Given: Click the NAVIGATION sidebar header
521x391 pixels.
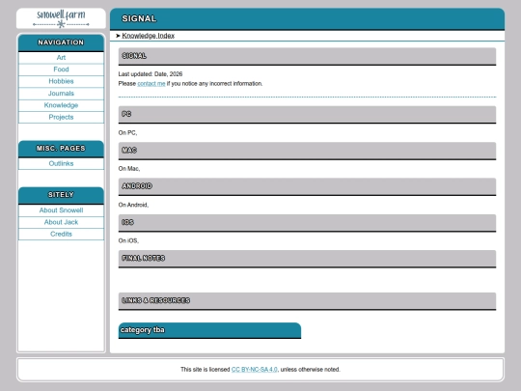Looking at the screenshot, I should click(61, 42).
